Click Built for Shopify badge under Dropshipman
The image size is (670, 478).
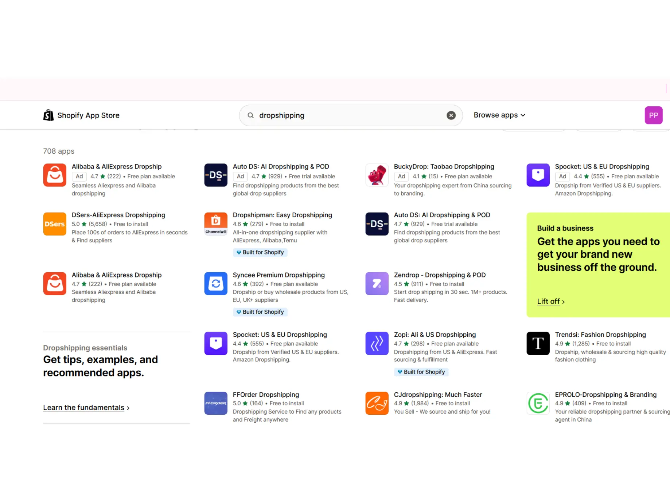tap(260, 252)
